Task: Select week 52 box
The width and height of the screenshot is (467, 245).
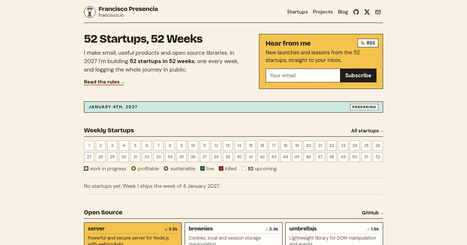Action: 378,157
